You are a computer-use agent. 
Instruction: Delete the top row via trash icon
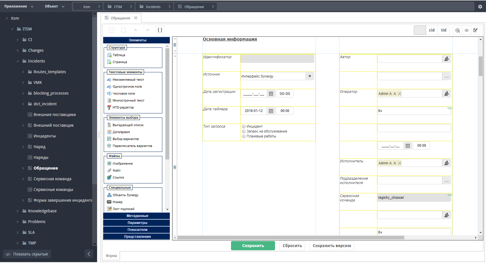click(175, 45)
